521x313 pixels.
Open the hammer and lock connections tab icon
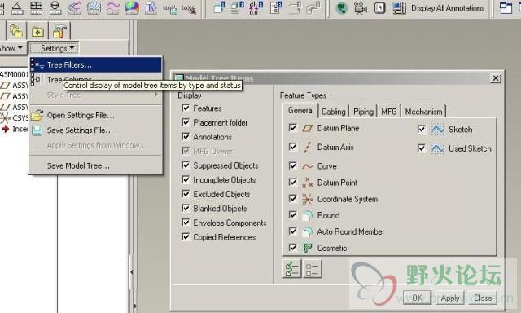[59, 31]
